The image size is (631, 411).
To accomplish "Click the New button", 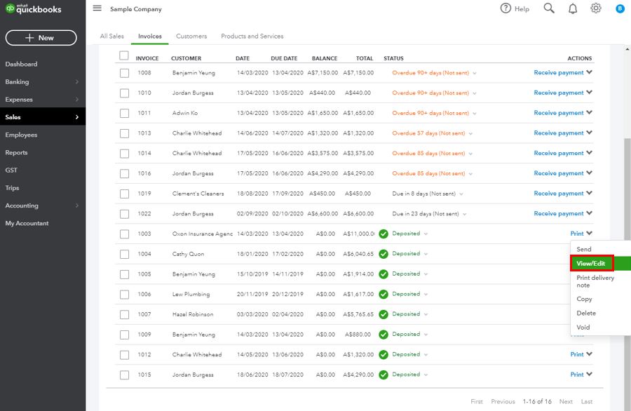I will 41,38.
